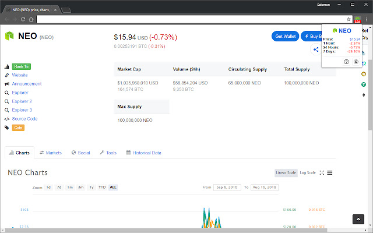Close the NEO browser tab

click(x=55, y=10)
